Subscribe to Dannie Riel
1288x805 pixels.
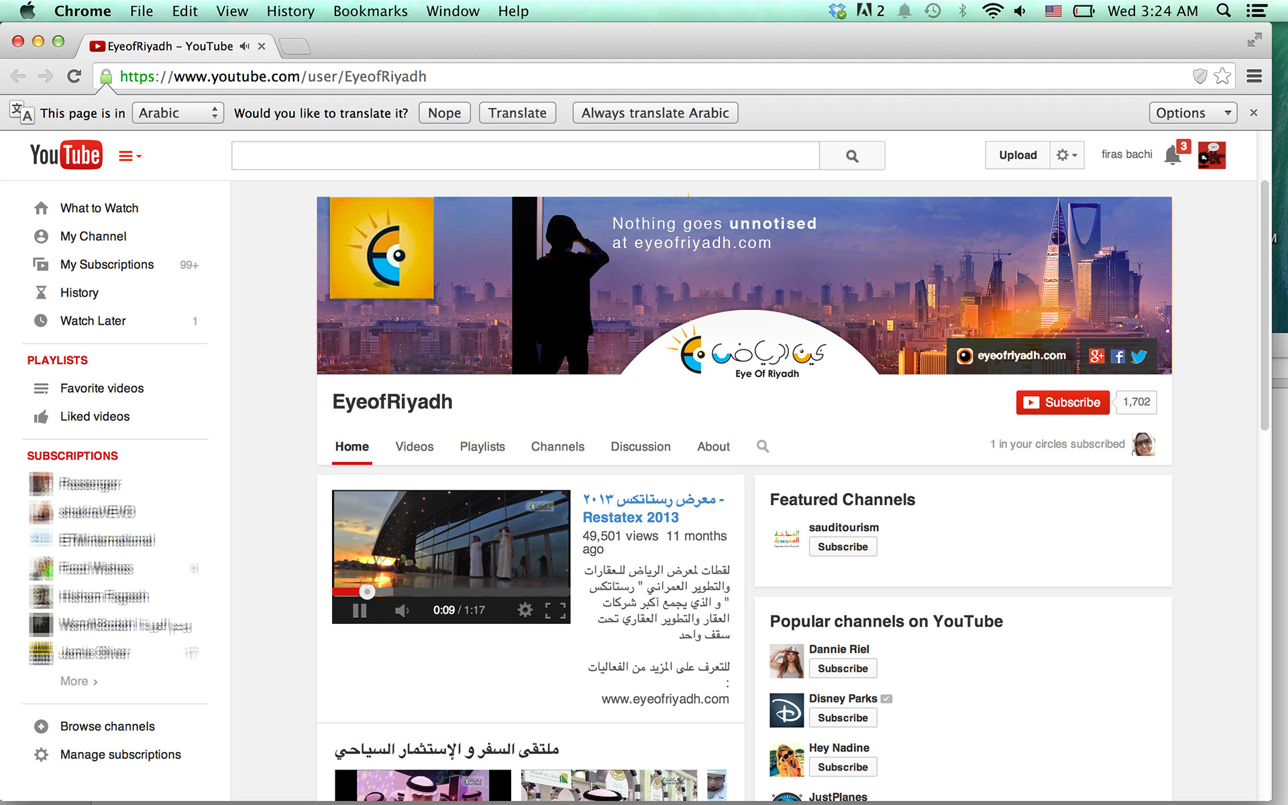(843, 669)
